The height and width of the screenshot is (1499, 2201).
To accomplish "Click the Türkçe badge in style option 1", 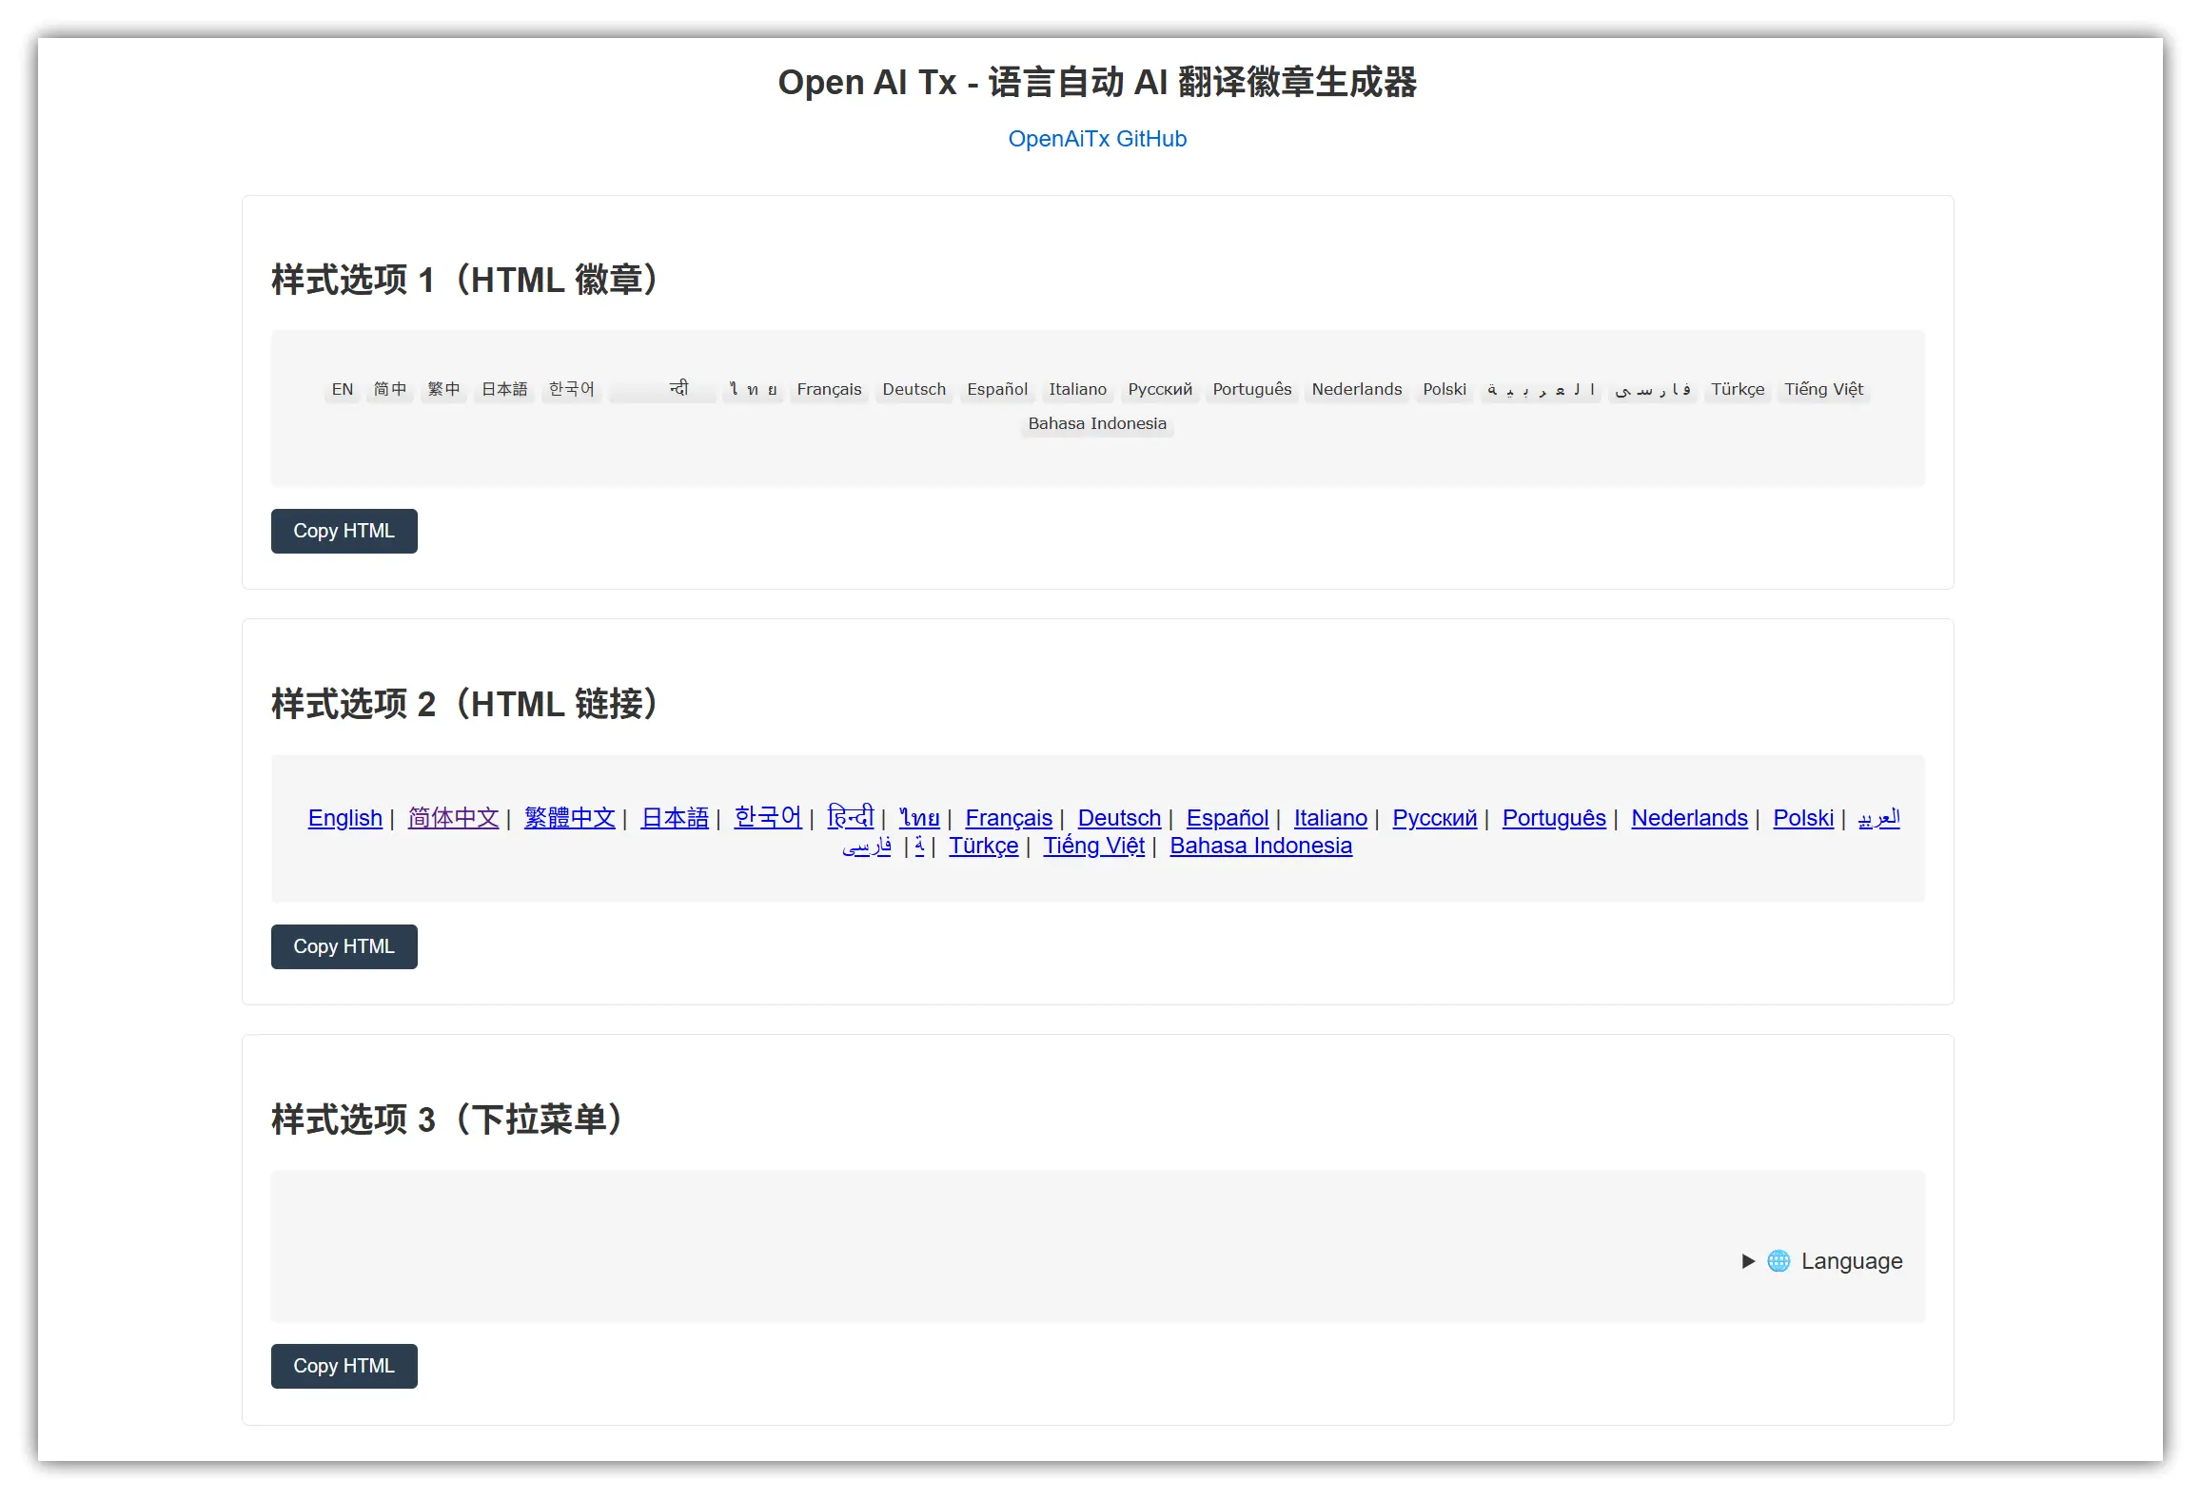I will click(x=1737, y=389).
